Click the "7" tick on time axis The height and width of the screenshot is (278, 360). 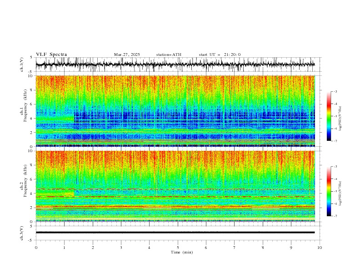(234, 248)
